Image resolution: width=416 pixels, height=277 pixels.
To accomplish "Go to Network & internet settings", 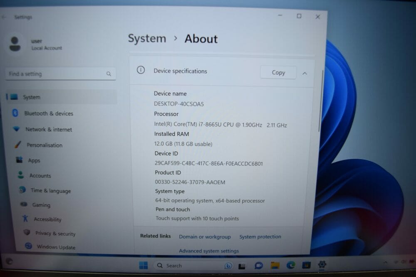I will point(49,130).
